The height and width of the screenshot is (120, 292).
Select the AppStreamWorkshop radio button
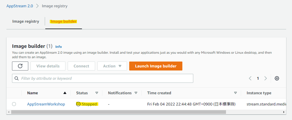[14, 104]
